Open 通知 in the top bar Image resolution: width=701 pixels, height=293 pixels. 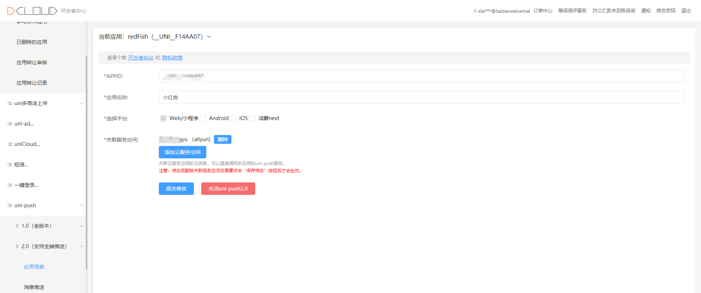click(x=646, y=11)
